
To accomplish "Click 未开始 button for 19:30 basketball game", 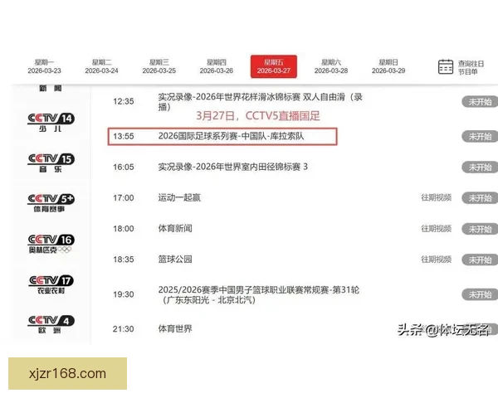I will pyautogui.click(x=480, y=294).
